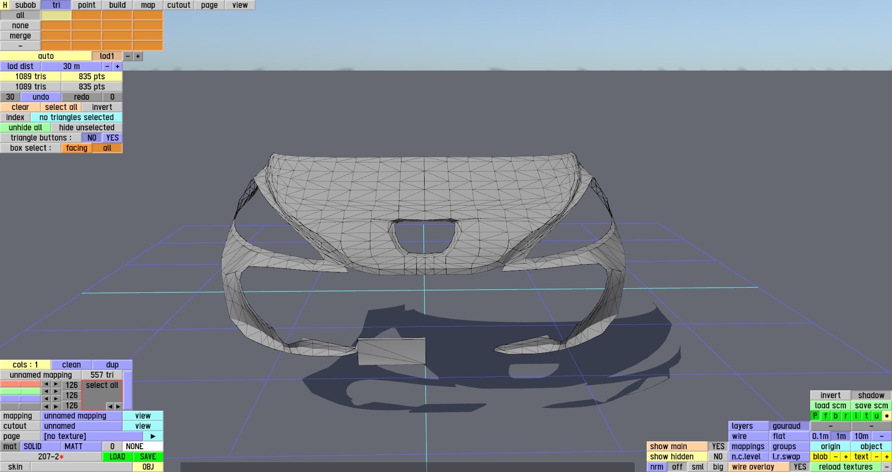The width and height of the screenshot is (892, 472).
Task: Switch to the point tab
Action: [x=87, y=5]
